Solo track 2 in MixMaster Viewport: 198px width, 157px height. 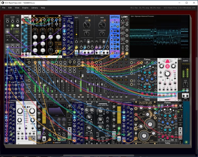click(x=39, y=97)
